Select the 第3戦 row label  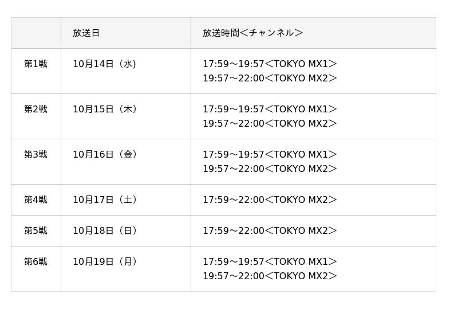[35, 155]
